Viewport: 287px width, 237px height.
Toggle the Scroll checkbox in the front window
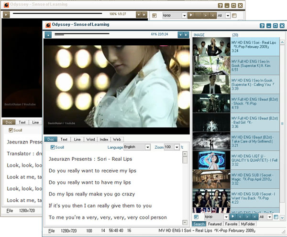click(x=53, y=147)
